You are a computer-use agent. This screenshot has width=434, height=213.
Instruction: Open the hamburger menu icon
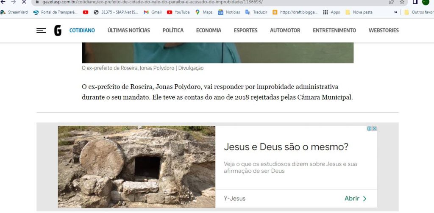coord(41,30)
